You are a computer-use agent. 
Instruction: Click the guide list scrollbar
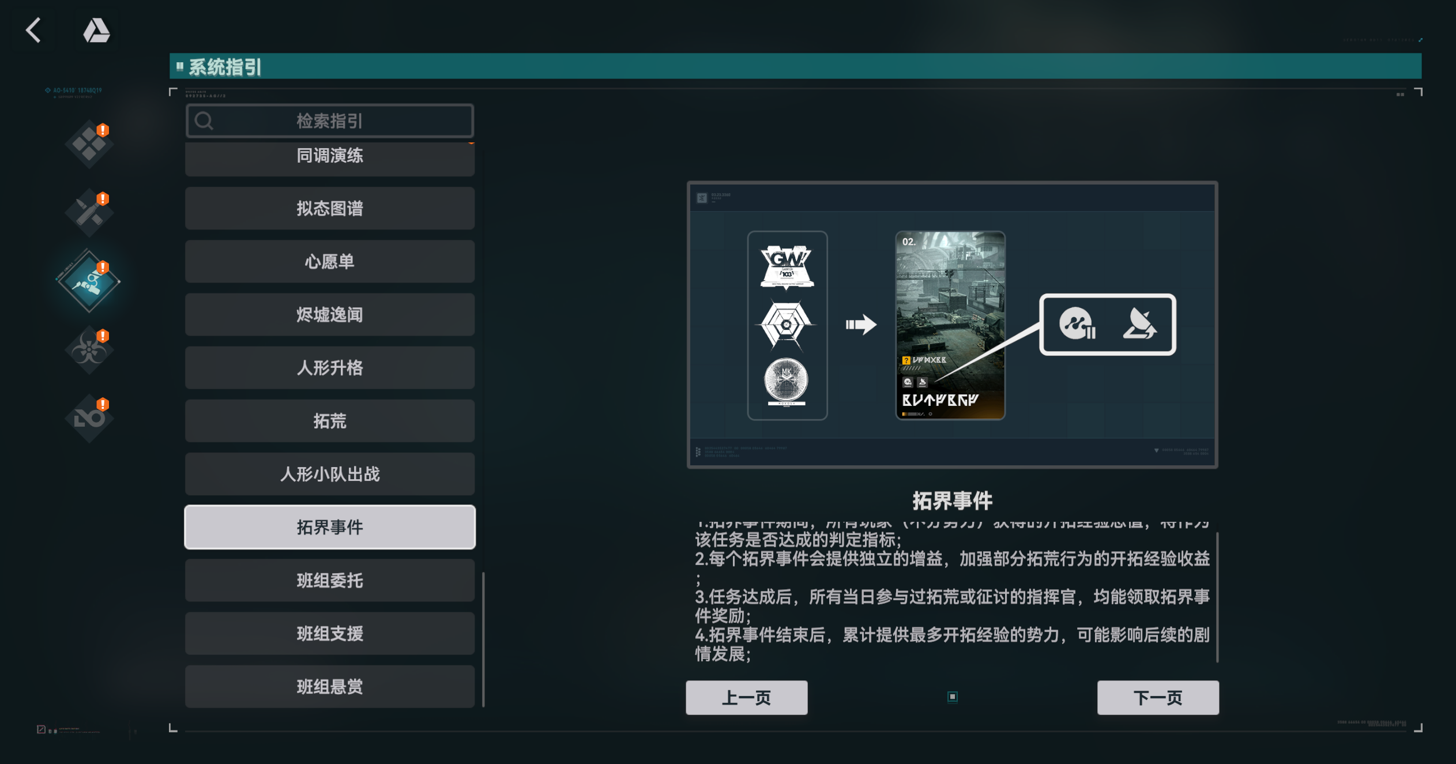(483, 639)
